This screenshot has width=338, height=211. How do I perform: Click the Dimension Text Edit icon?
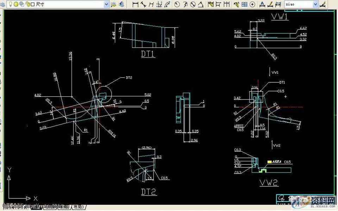[270, 4]
